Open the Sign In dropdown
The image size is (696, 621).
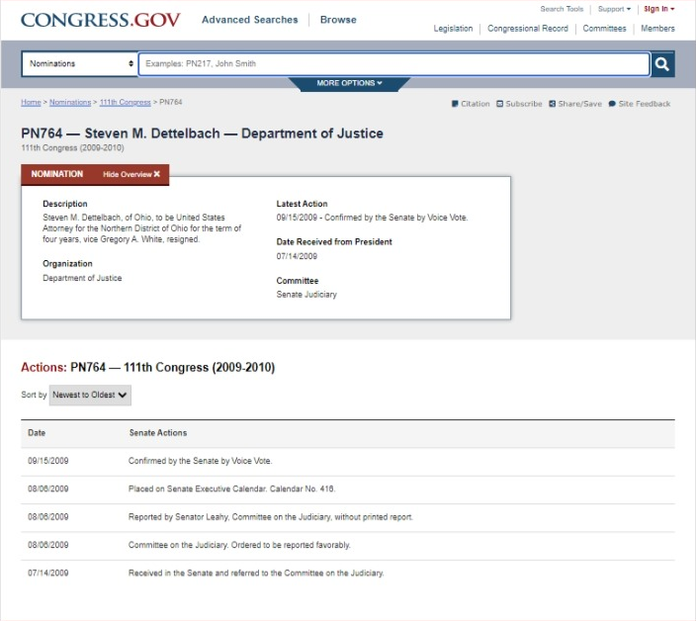659,9
